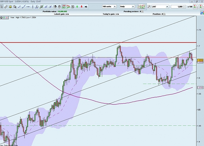Select the black right arrow tool
204x146 pixels.
pyautogui.click(x=86, y=7)
